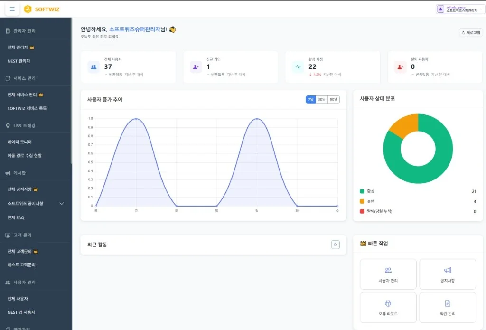Refresh the 최근 활동 panel
The height and width of the screenshot is (330, 486).
(x=336, y=245)
